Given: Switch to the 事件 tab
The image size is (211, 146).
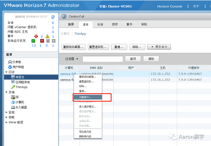Looking at the screenshot, I should pos(129,24).
